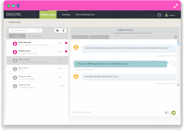This screenshot has width=184, height=131.
Task: Click the paperclip attachment icon
Action: click(169, 113)
